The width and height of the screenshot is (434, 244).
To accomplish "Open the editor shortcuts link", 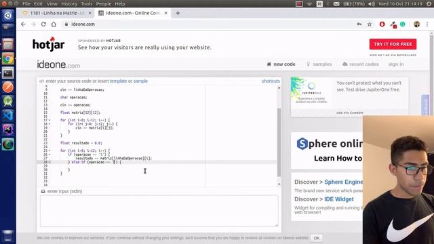I will pyautogui.click(x=271, y=81).
